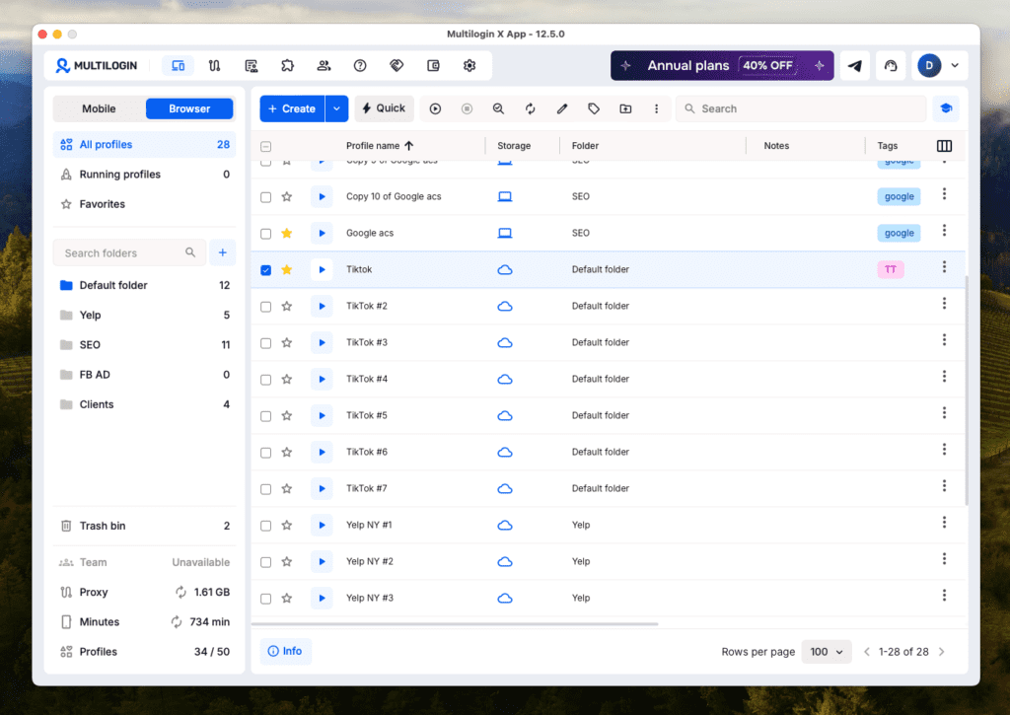Refresh the Minutes balance icon
This screenshot has width=1010, height=715.
click(177, 621)
